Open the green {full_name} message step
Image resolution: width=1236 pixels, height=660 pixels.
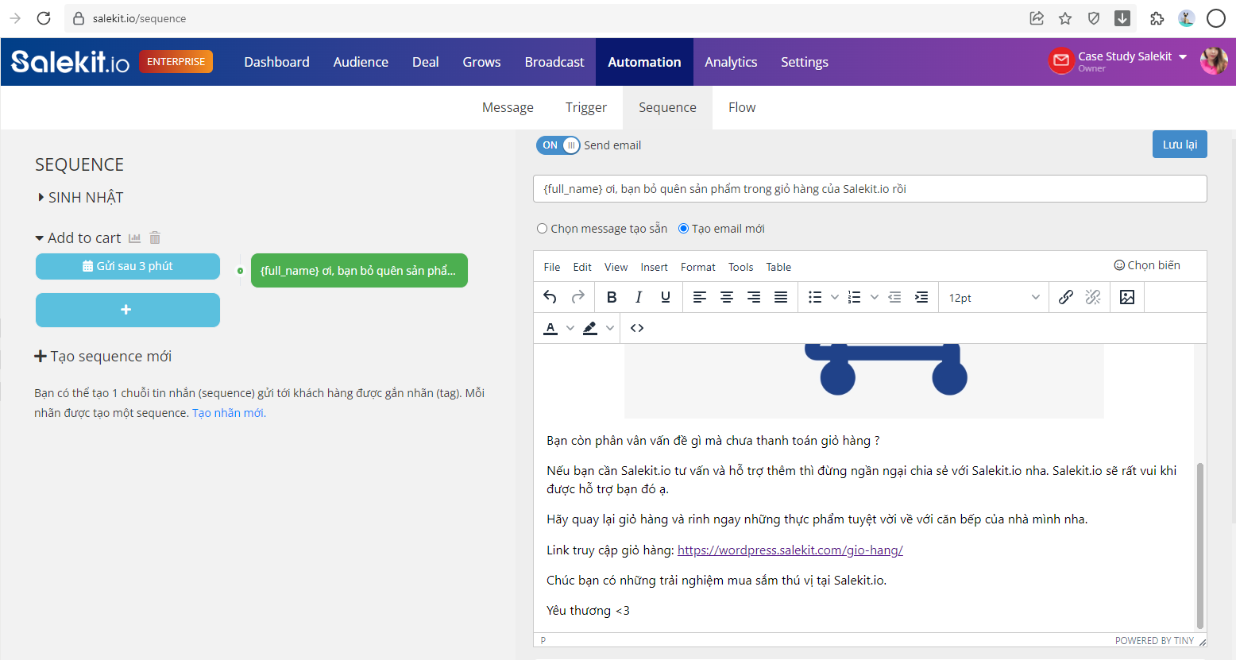(x=359, y=270)
